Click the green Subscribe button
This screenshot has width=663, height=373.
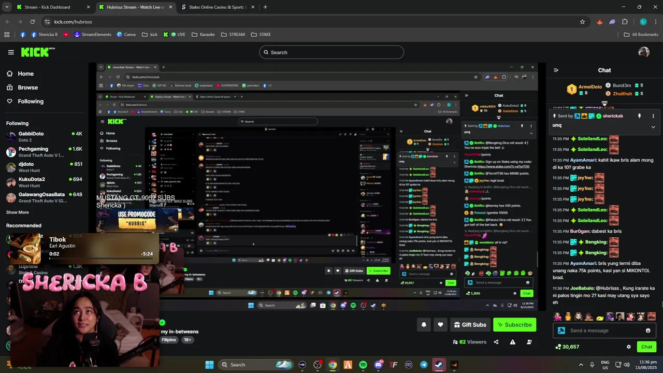514,325
